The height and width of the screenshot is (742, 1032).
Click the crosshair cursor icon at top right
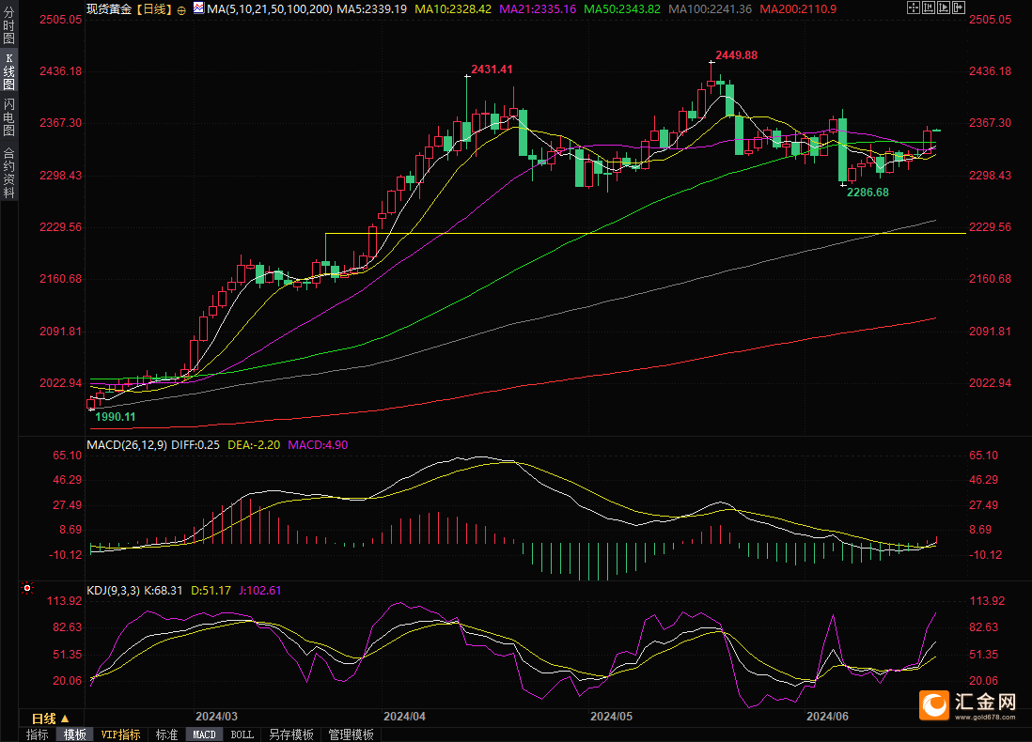click(x=914, y=8)
